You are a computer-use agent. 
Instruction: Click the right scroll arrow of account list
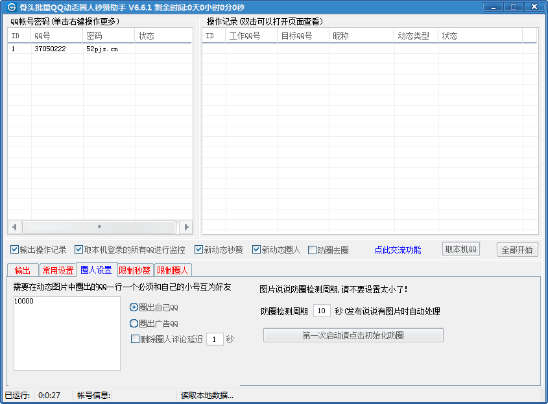point(186,227)
